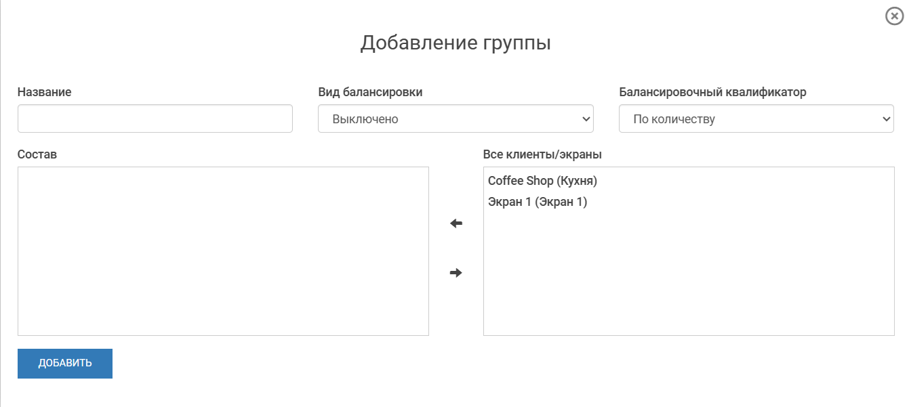Click the Все клиенты/экраны label
Screen dimensions: 911x407
pyautogui.click(x=542, y=154)
